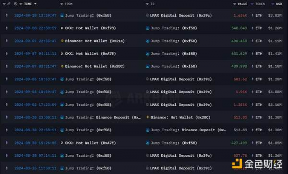
Task: Open Binance: Hot Wallet (0x21a) sender
Action: [x=95, y=41]
